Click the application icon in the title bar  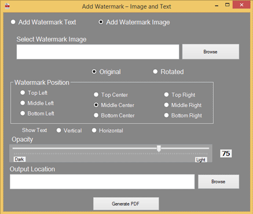[8, 6]
